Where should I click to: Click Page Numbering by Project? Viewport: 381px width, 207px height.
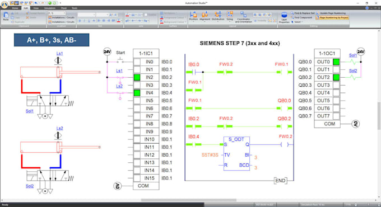[x=332, y=17]
